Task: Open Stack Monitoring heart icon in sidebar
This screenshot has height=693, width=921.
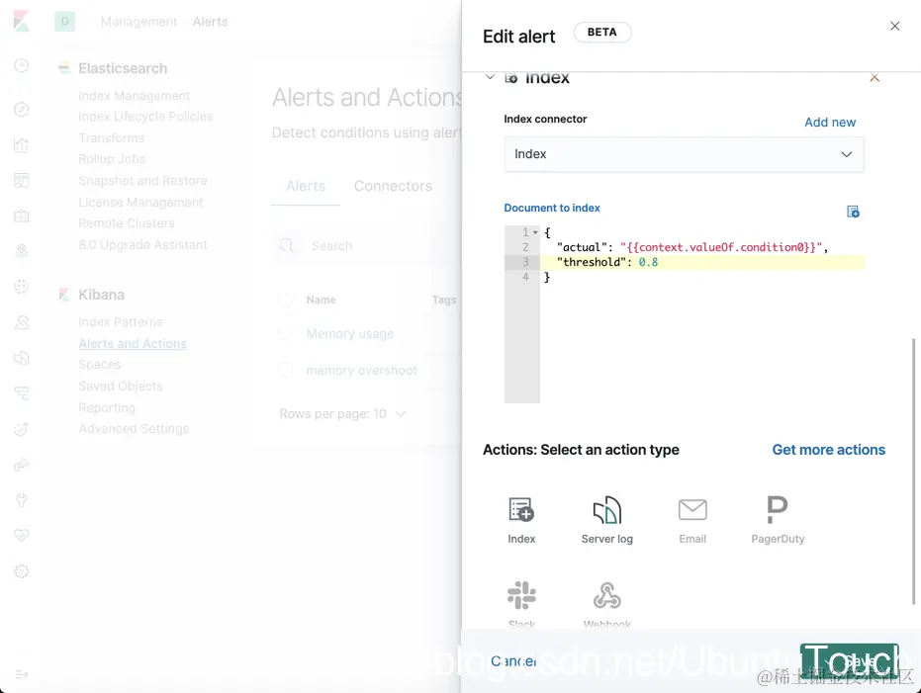Action: point(21,535)
